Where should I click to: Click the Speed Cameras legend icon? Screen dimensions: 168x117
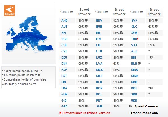pyautogui.click(x=130, y=106)
